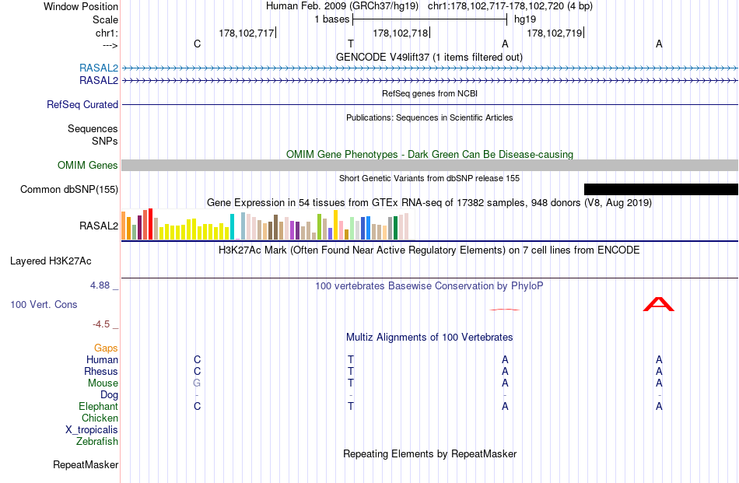
Task: Click the GENCODE V49lift37 track title
Action: tap(429, 57)
